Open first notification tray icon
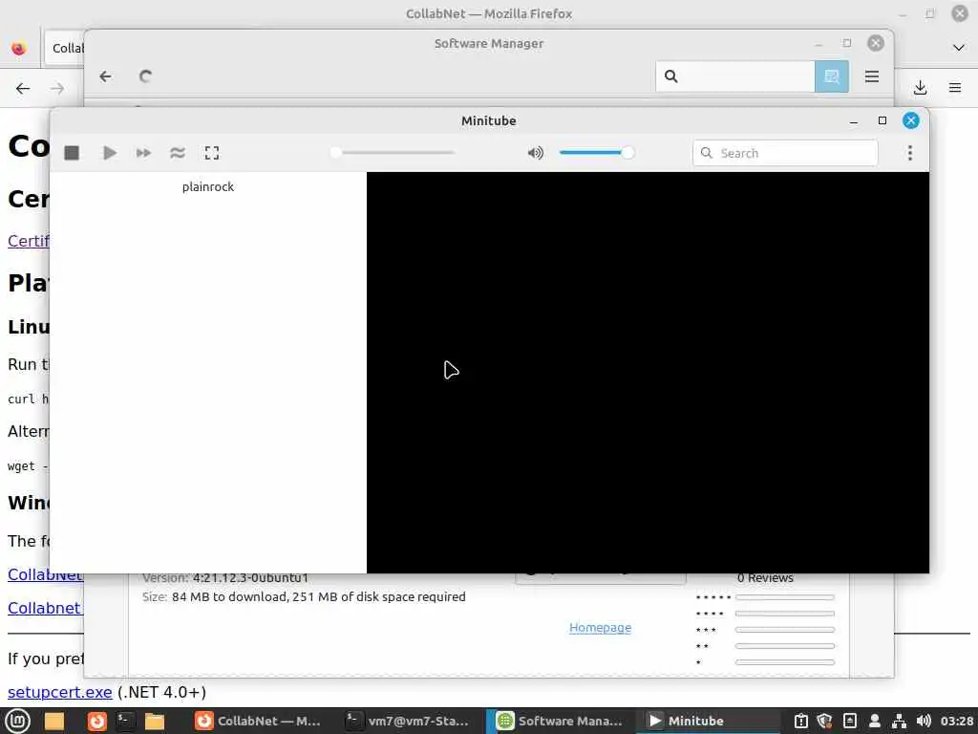Image resolution: width=978 pixels, height=734 pixels. tap(801, 721)
